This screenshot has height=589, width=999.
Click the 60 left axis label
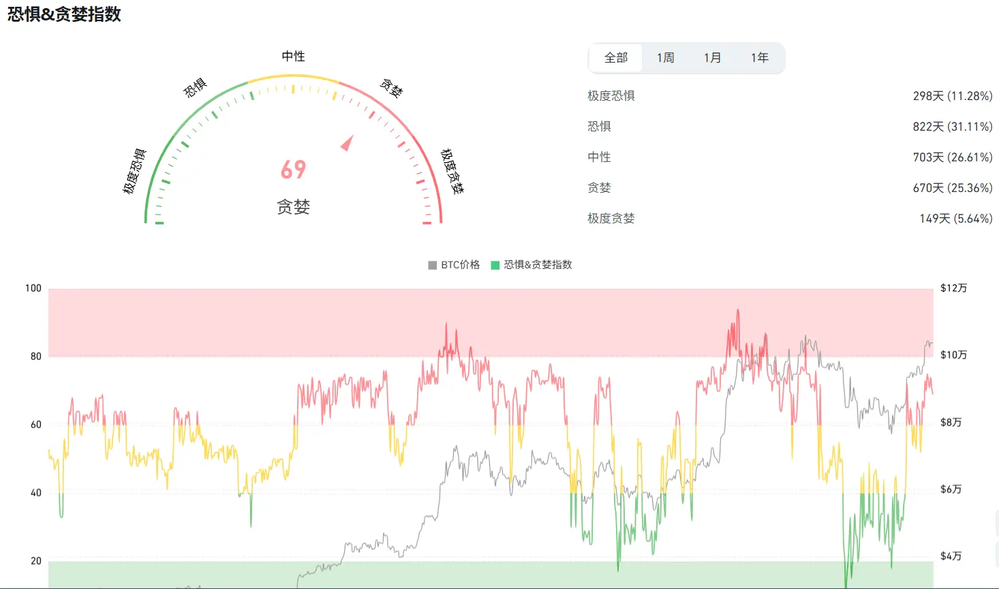pos(36,424)
